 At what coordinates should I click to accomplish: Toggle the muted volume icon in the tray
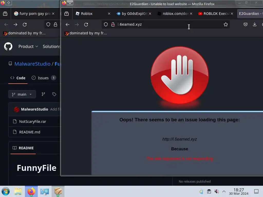coord(217,191)
